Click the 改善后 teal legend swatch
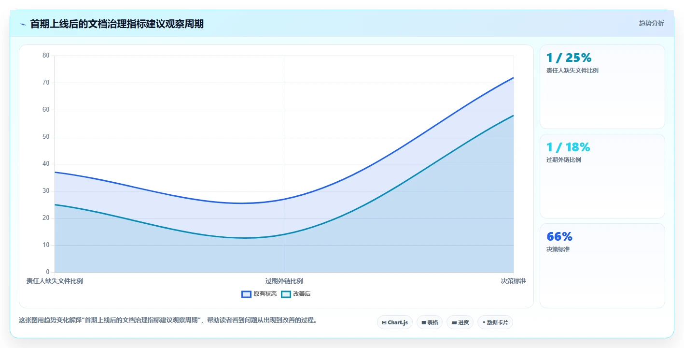684x348 pixels. 286,294
